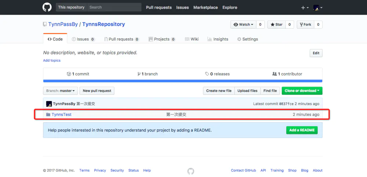This screenshot has height=177, width=367.
Task: Open the API footer link
Action: point(263,170)
